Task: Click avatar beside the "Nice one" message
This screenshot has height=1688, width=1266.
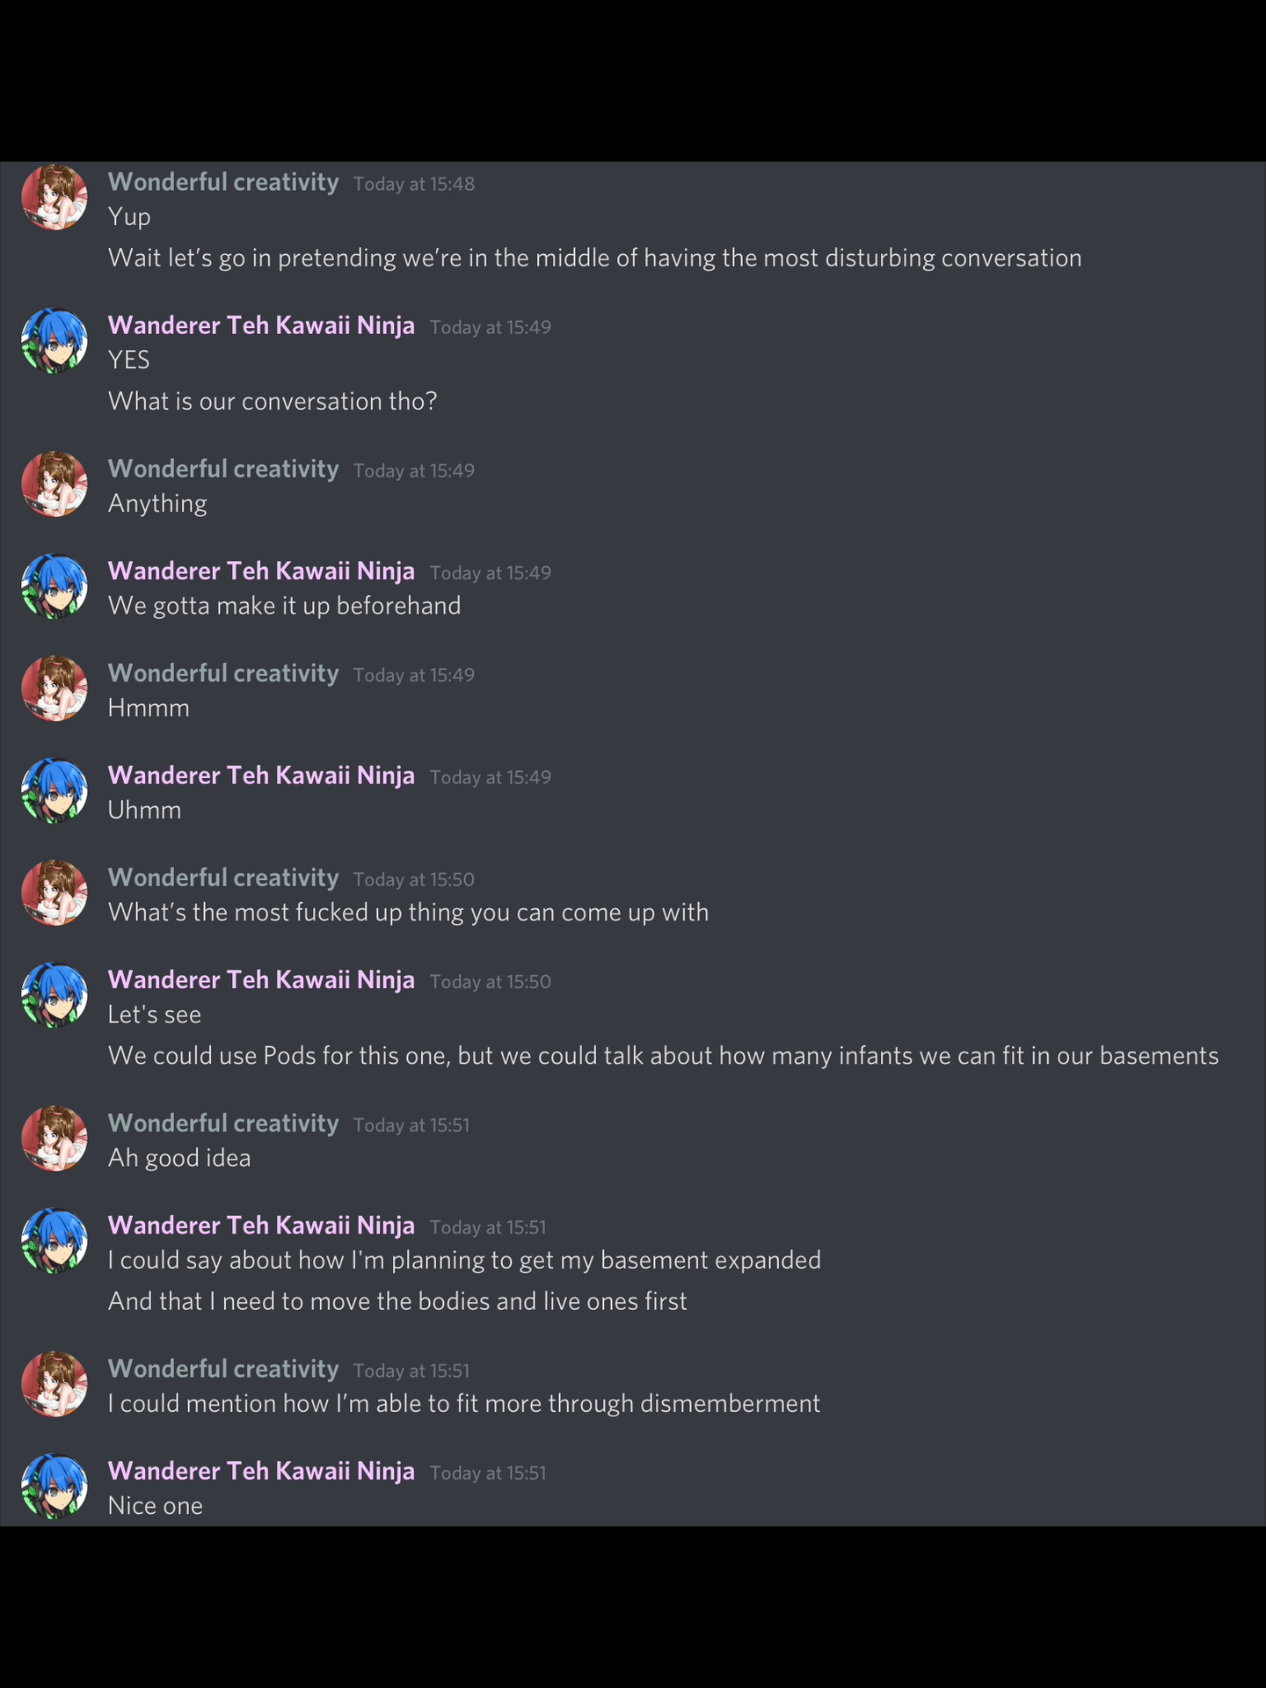Action: 55,1486
